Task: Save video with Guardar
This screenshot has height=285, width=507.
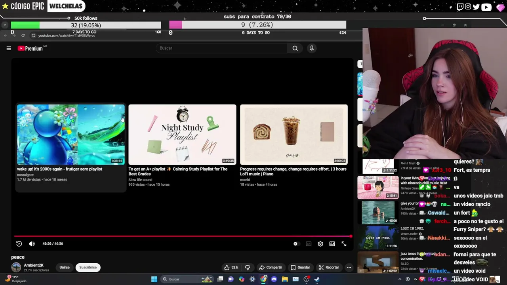Action: click(x=300, y=268)
